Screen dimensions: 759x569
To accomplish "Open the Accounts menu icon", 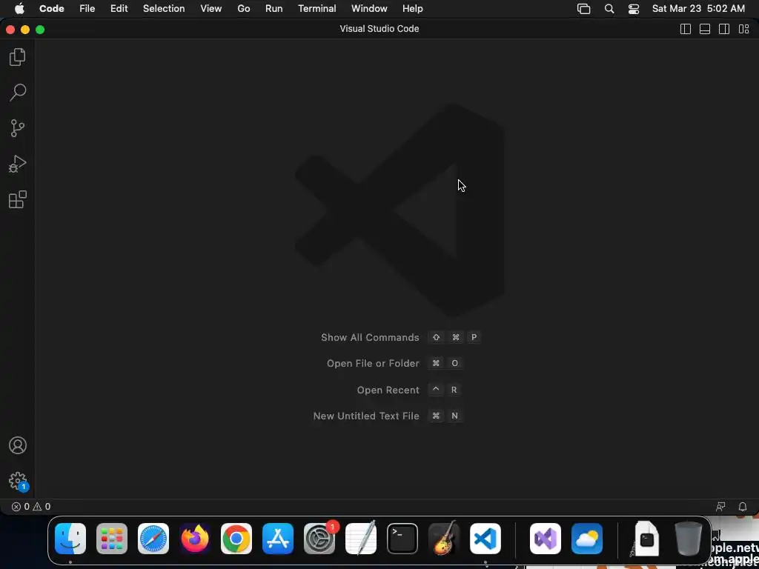I will point(18,445).
